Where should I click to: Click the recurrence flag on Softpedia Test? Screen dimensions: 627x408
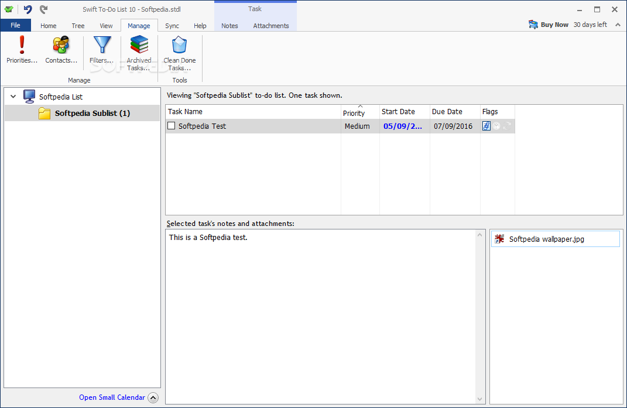(507, 126)
